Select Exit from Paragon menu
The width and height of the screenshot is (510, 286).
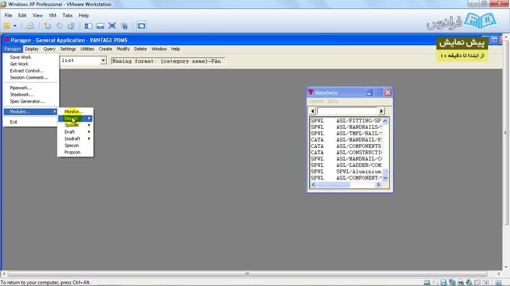pos(31,122)
